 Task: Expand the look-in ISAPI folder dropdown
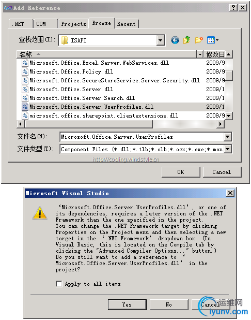[x=161, y=40]
